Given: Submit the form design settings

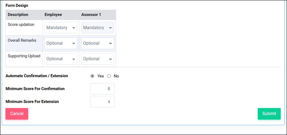Looking at the screenshot, I should 269,114.
